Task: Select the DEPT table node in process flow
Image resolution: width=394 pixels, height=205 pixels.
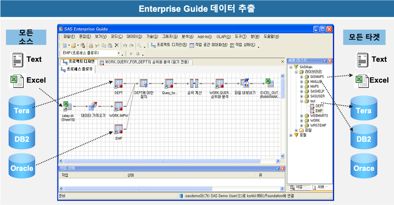Action: [x=118, y=84]
